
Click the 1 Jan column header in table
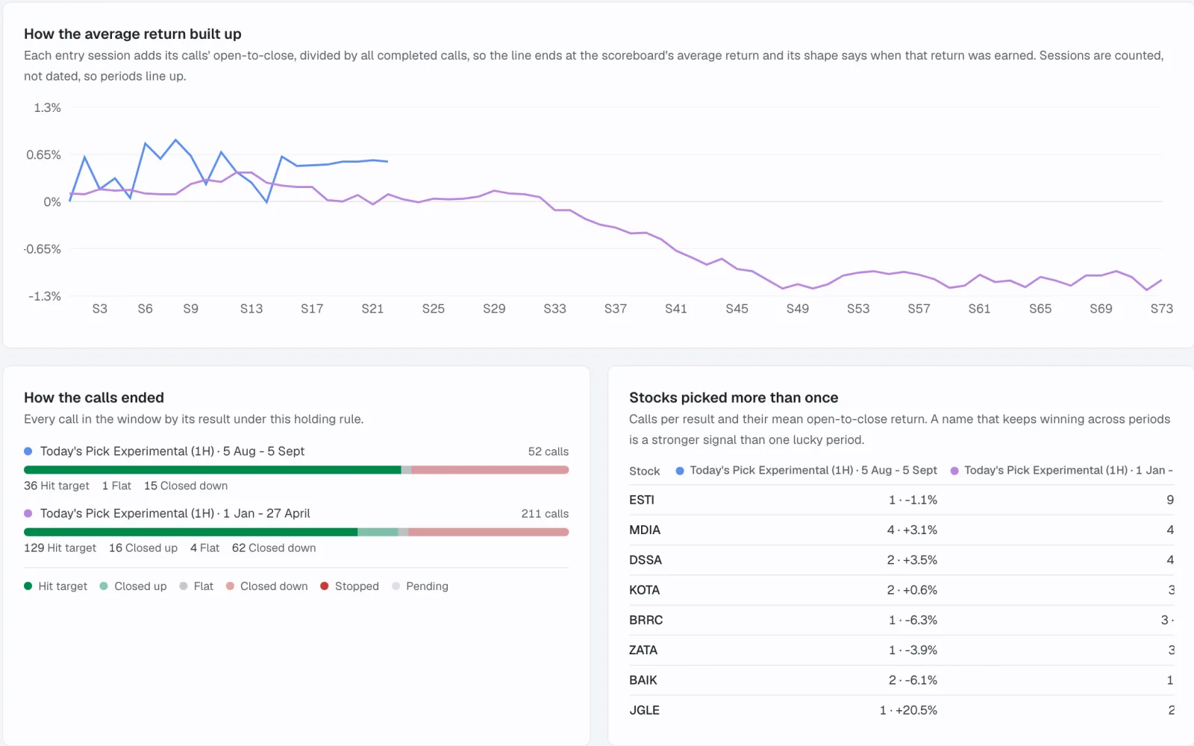point(1062,470)
